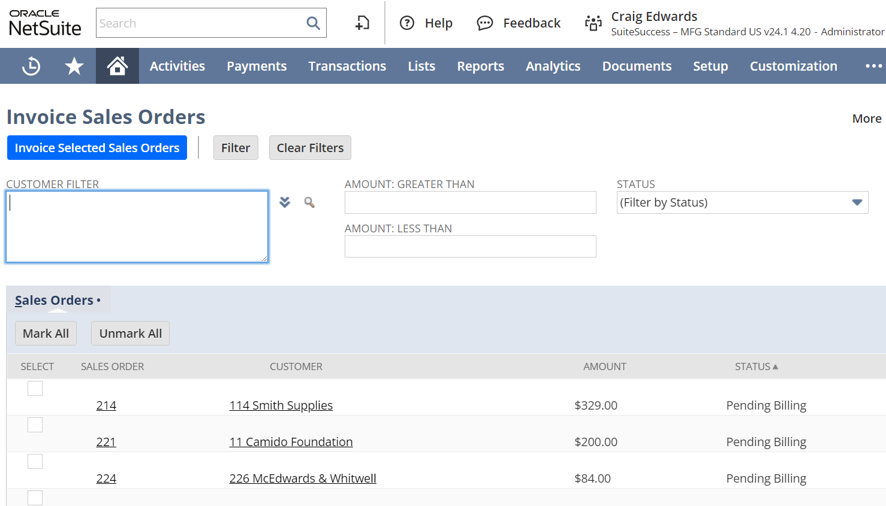Select the checkbox for sales order 221
Viewport: 886px width, 506px height.
pyautogui.click(x=35, y=425)
